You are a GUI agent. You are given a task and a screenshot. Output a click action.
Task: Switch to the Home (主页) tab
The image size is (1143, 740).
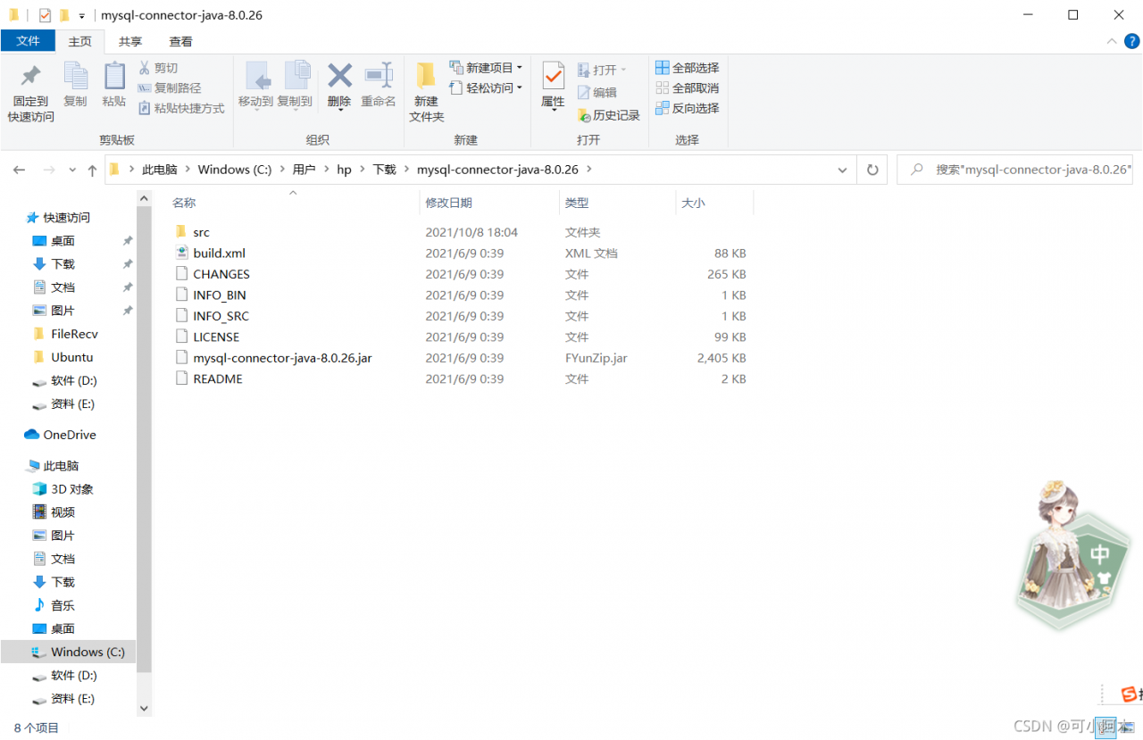pyautogui.click(x=80, y=41)
